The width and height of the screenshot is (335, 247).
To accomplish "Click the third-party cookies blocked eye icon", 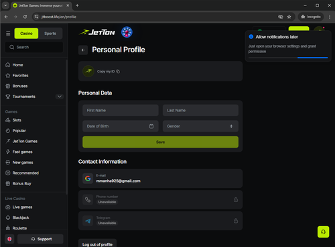I will coord(281,17).
